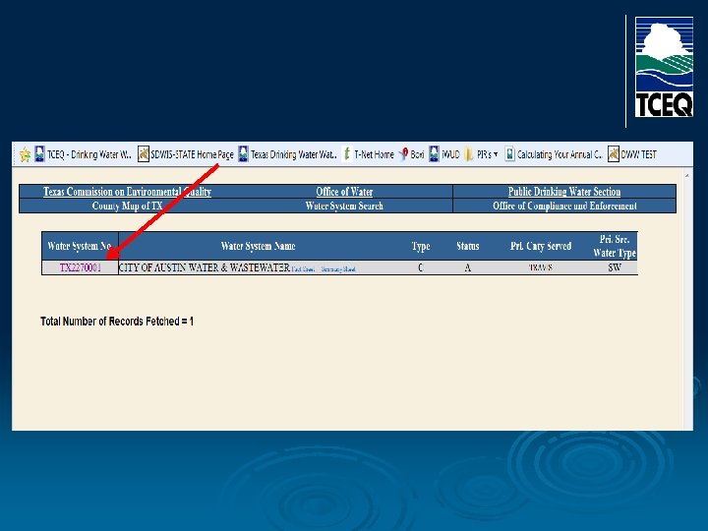Click the Status column header
Screen dimensions: 708x531
(467, 246)
